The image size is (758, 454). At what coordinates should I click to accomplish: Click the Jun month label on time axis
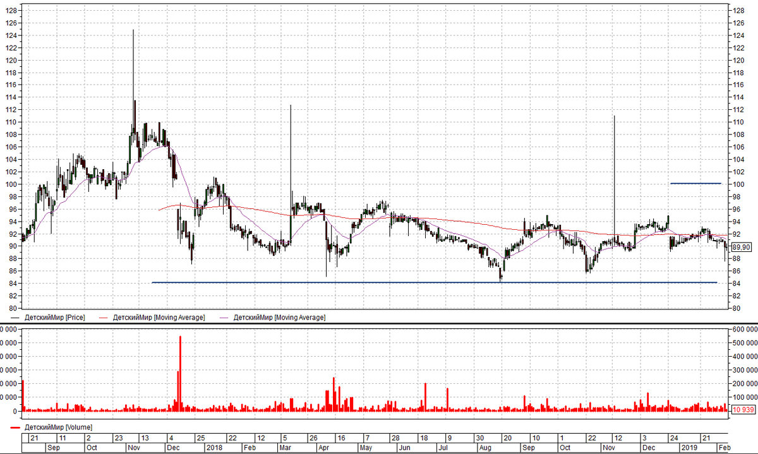tap(404, 447)
